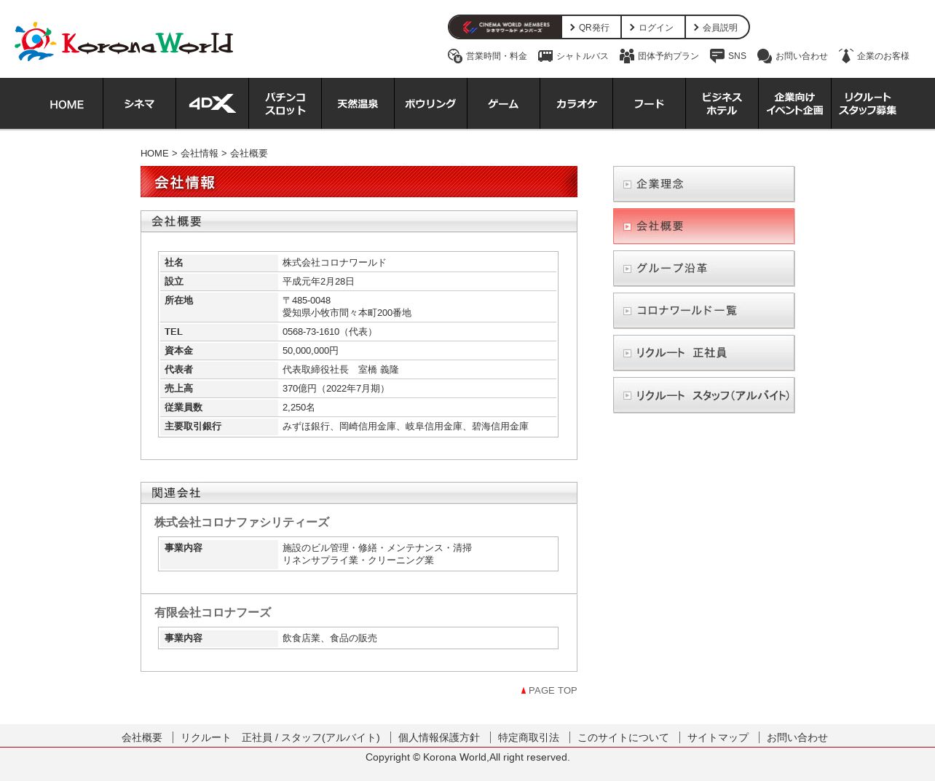
Task: Open footer リクルート 正社員 / スタッフ(アルバイト) link
Action: point(280,737)
